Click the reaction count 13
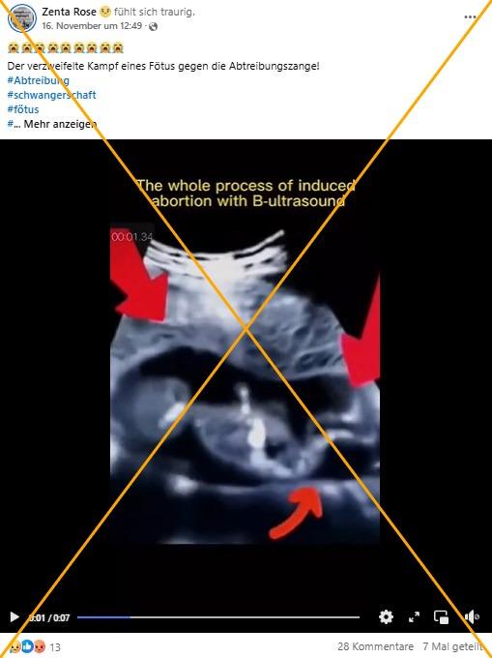492x658 pixels. (x=55, y=647)
